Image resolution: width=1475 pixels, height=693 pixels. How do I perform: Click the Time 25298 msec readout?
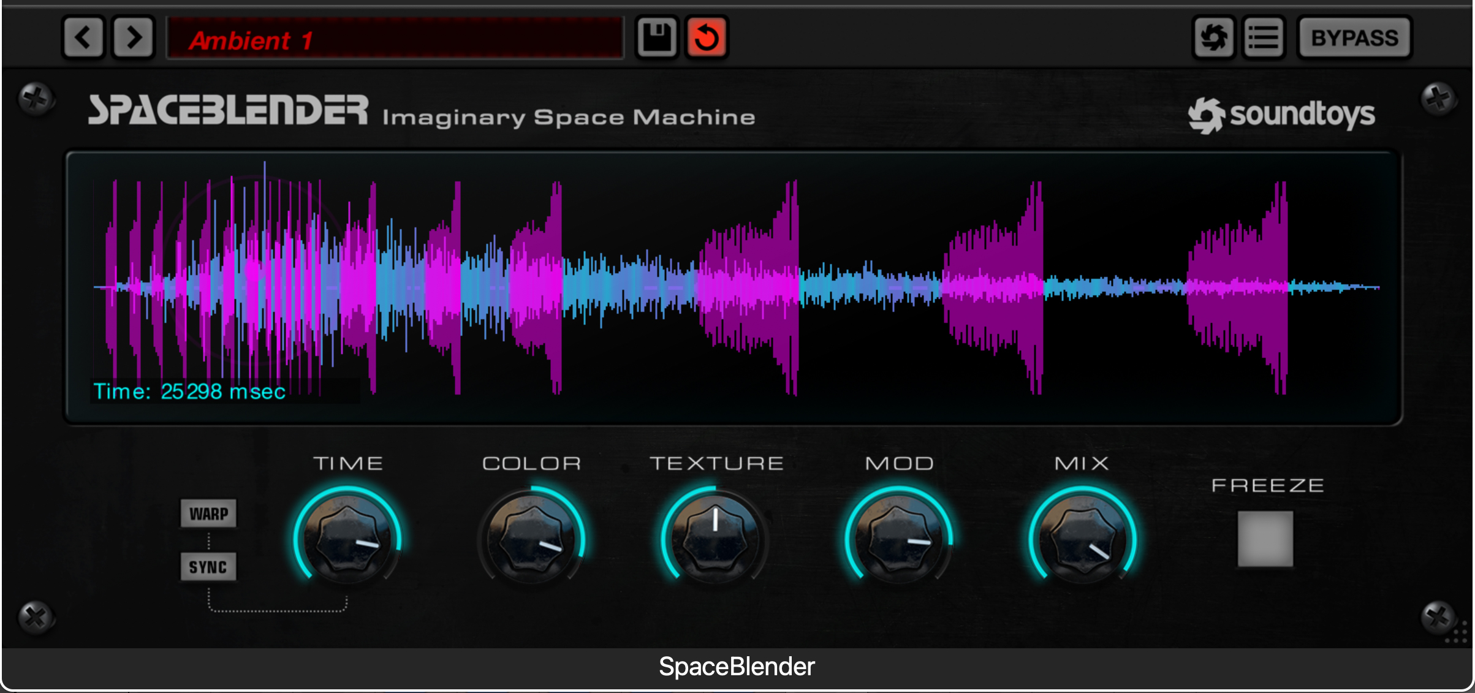point(189,392)
